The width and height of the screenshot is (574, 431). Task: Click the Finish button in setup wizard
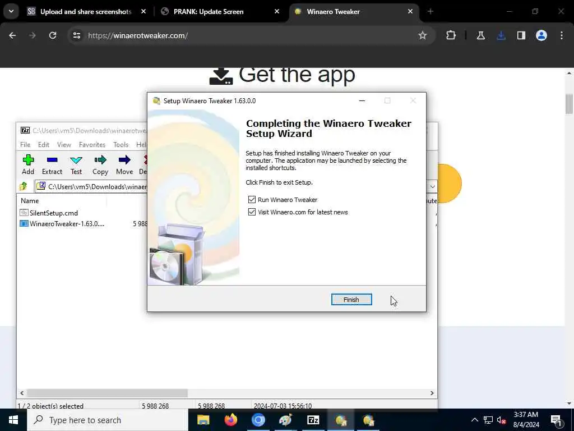click(x=351, y=300)
